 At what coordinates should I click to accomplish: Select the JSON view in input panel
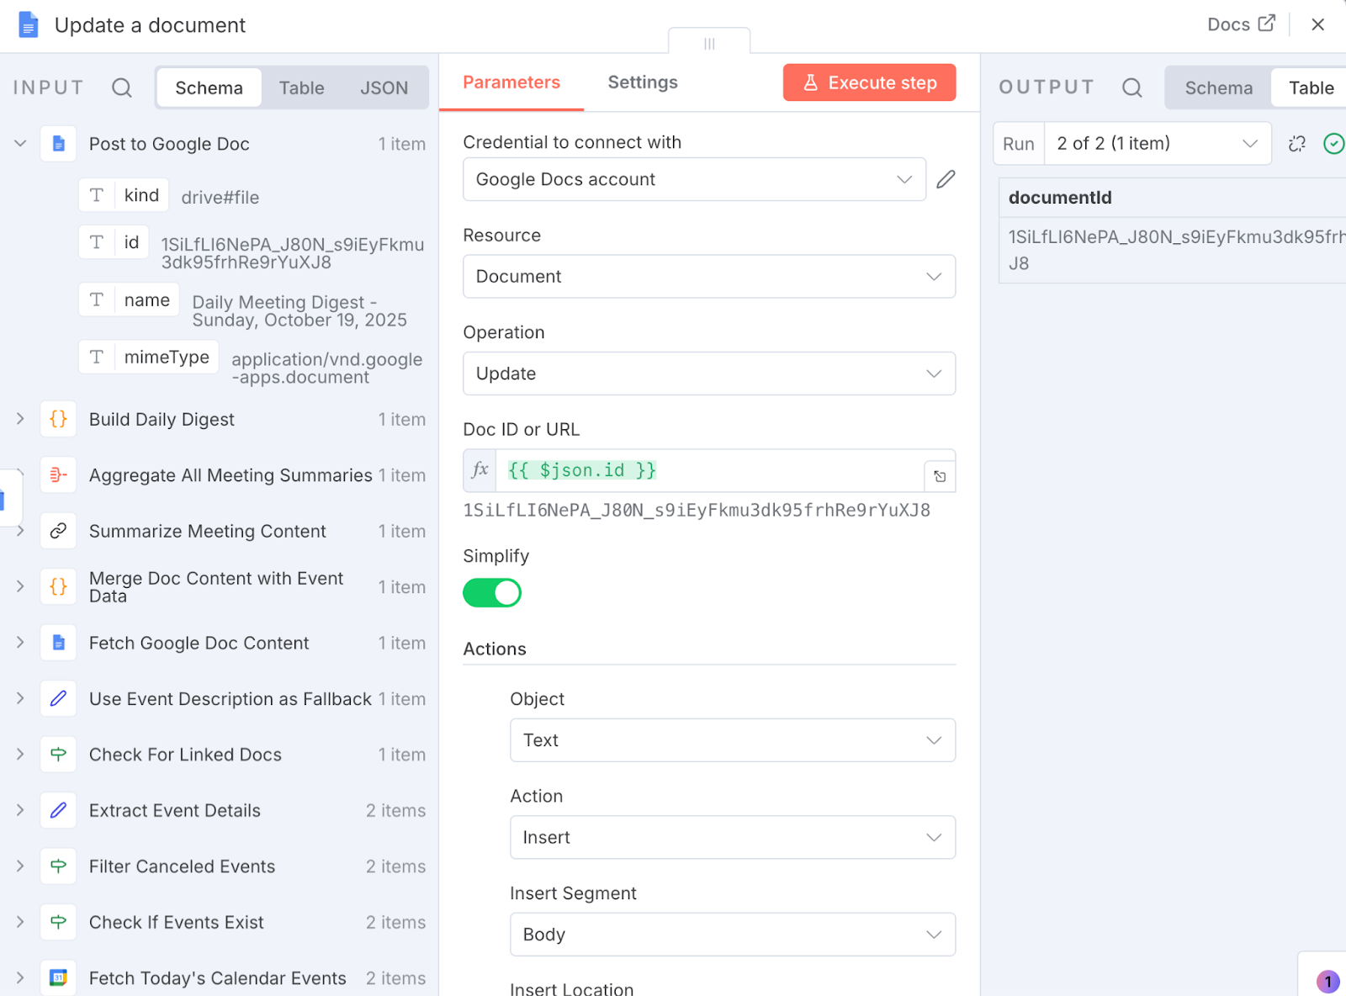click(x=384, y=88)
